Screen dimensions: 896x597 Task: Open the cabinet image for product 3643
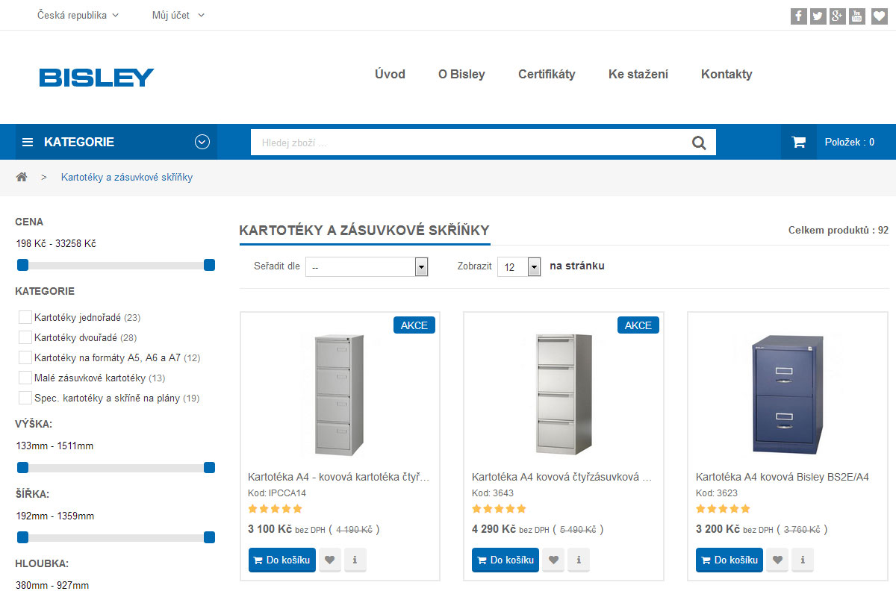pos(564,394)
